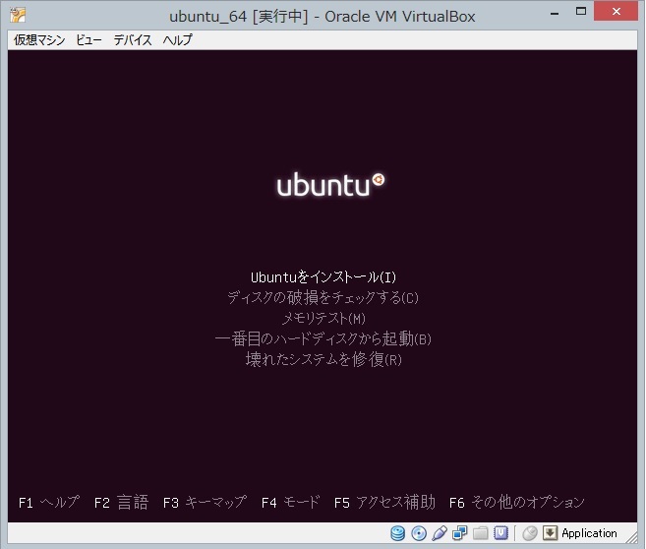Click the optical disc (CD/DVD) status icon
The width and height of the screenshot is (646, 549).
point(419,533)
